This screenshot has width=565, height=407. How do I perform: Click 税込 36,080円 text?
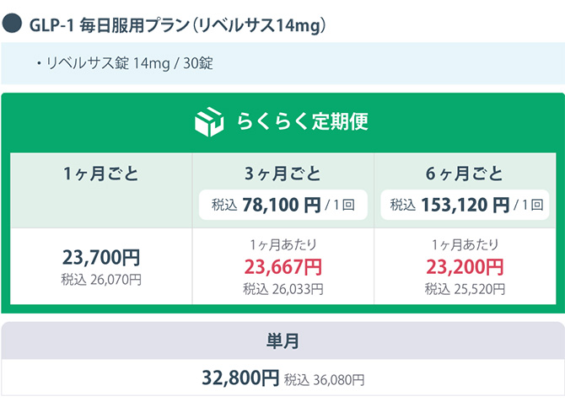(325, 380)
